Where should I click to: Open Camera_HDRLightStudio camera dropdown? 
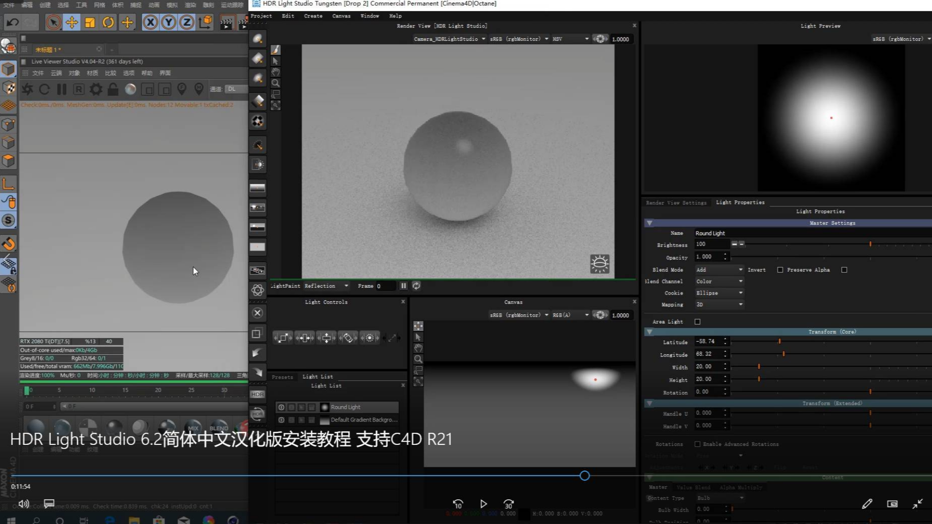[449, 39]
